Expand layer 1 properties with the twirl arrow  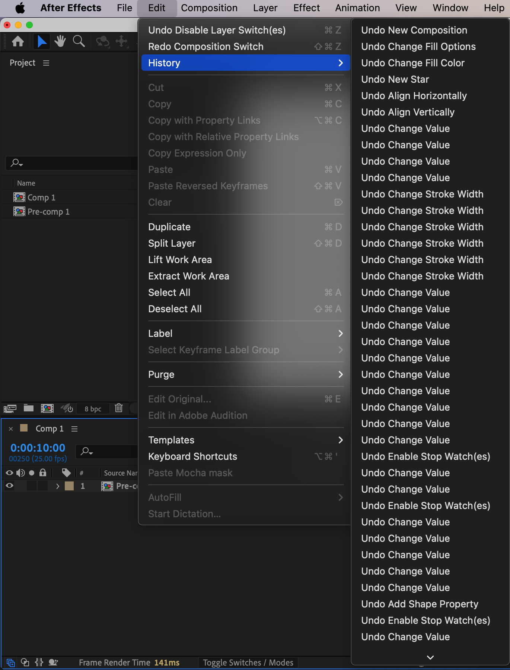tap(57, 486)
